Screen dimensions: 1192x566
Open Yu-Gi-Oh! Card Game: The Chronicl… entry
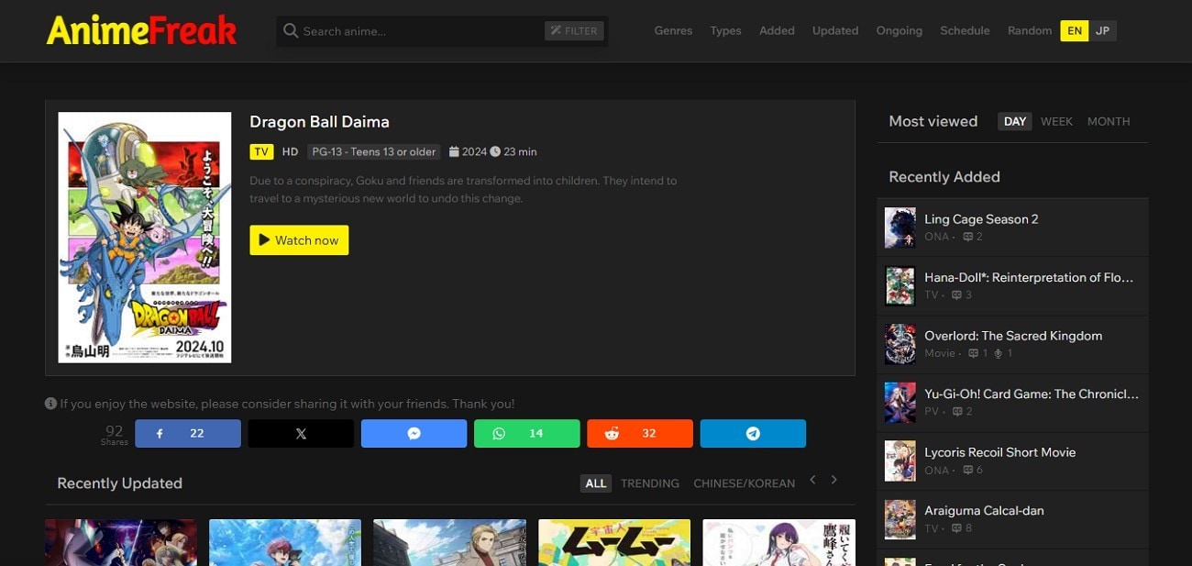coord(1032,394)
